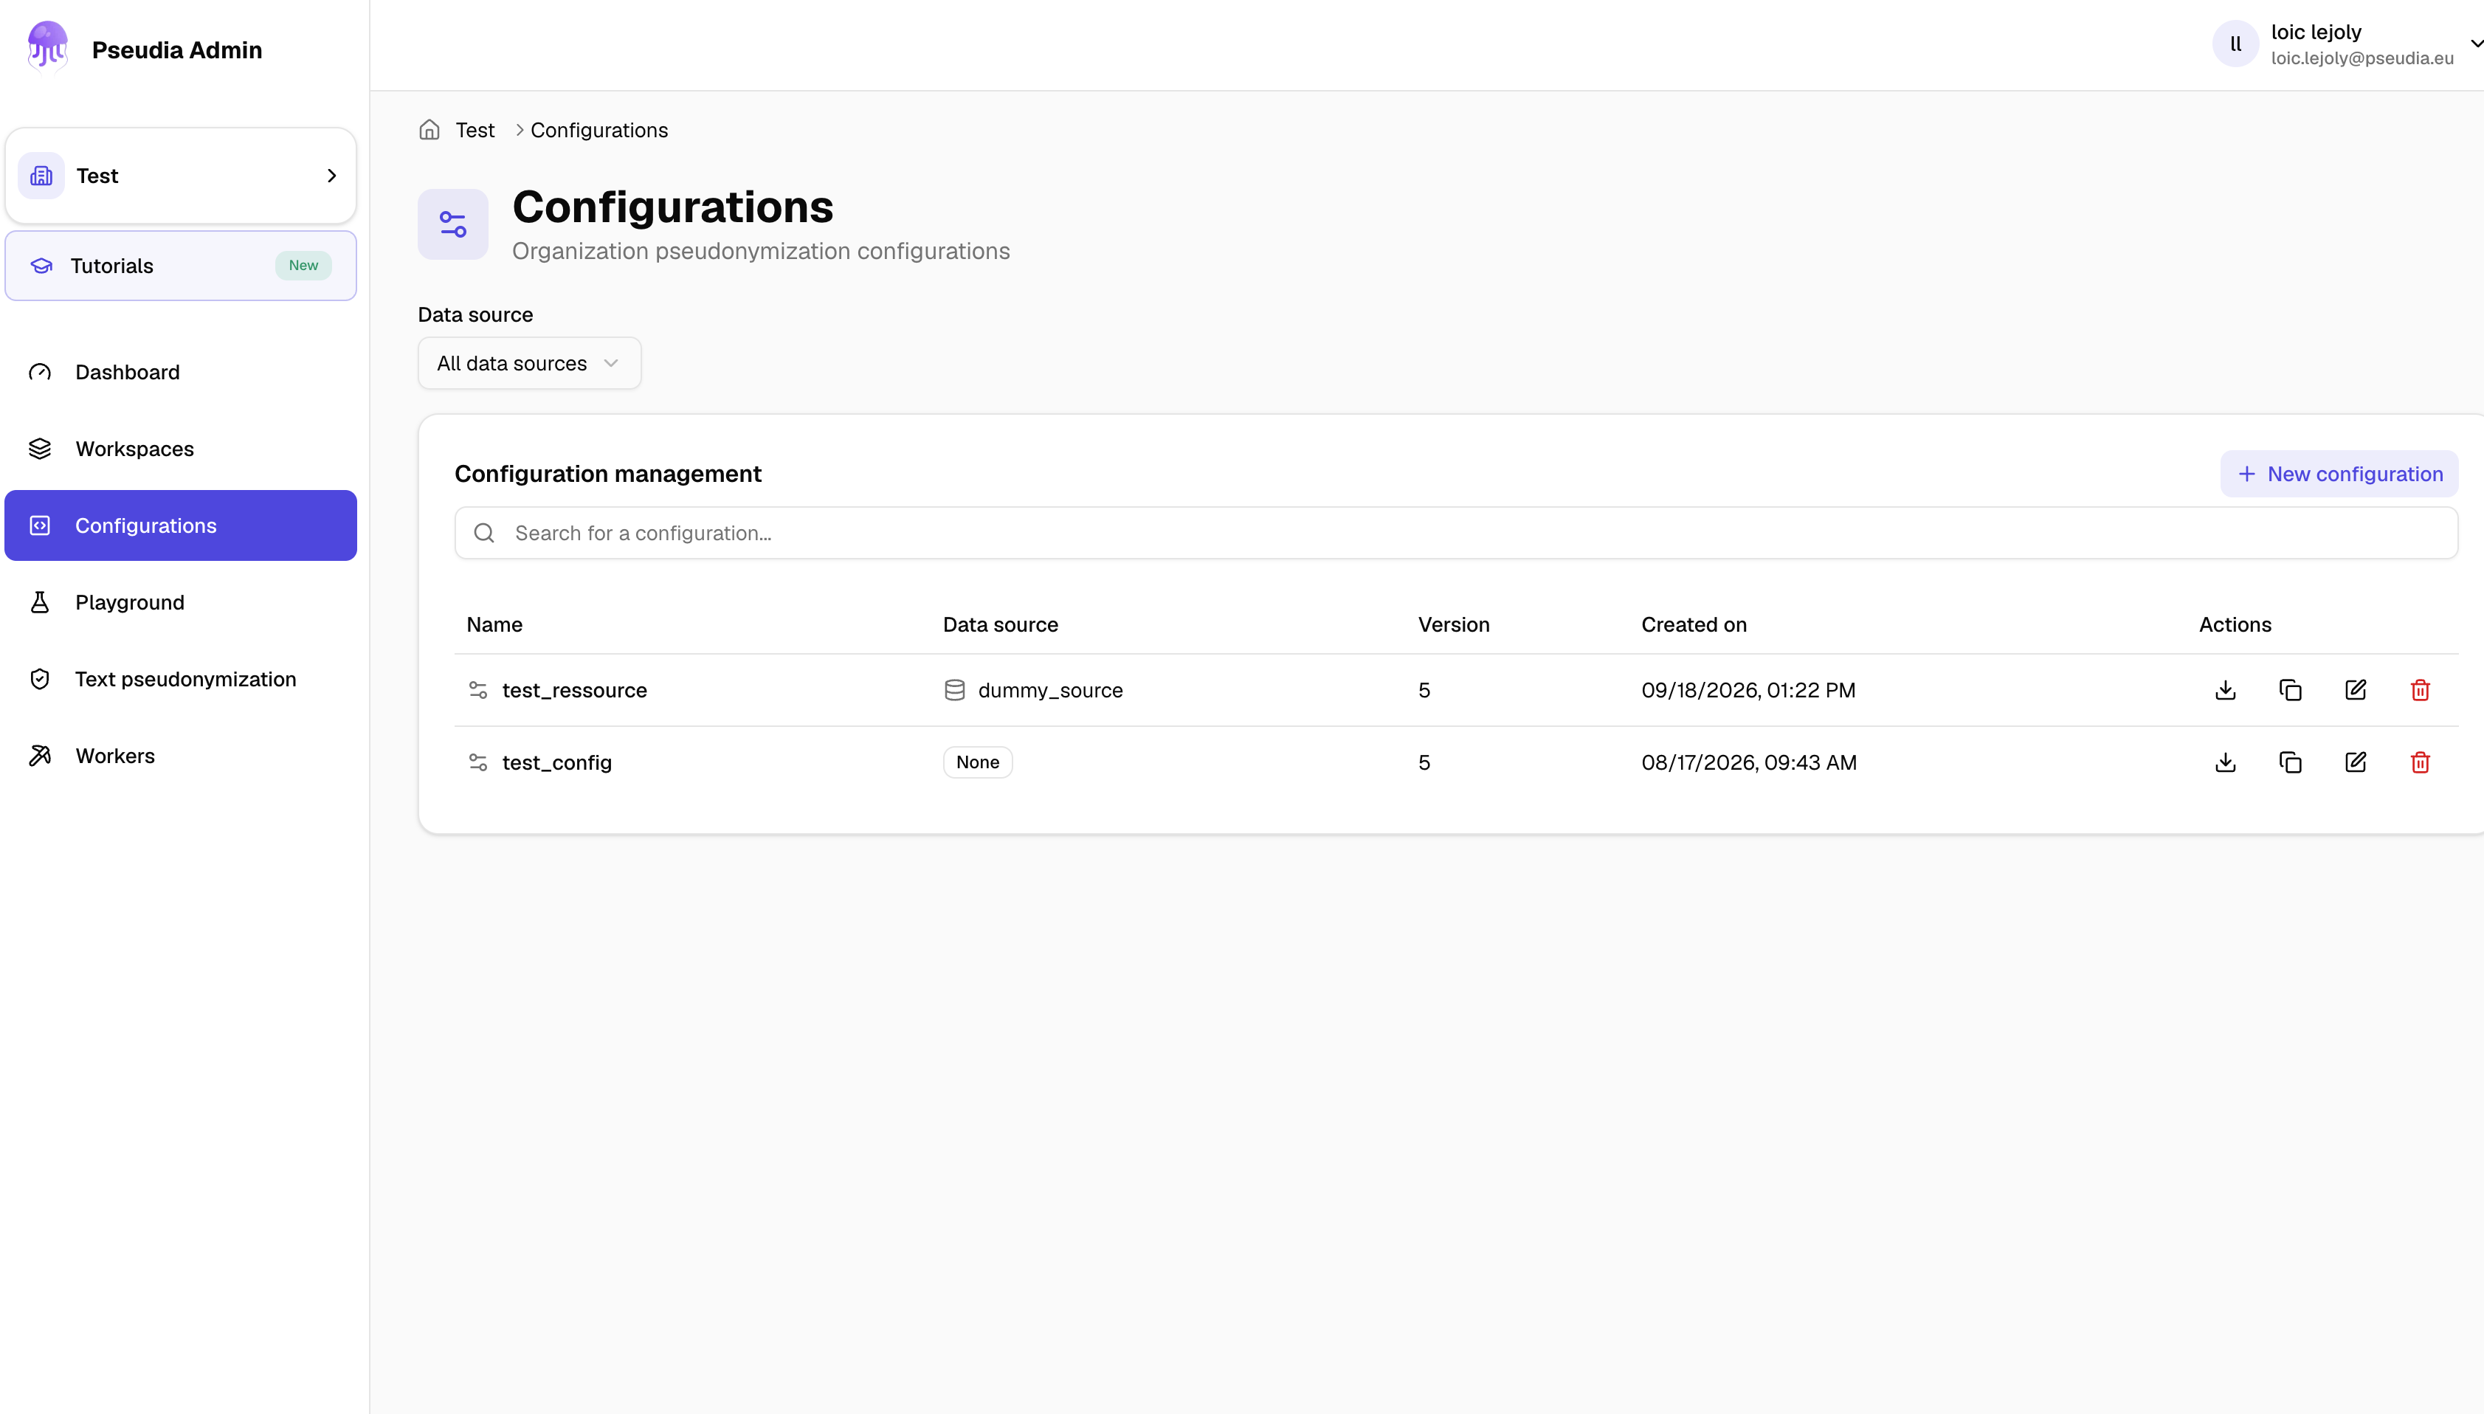The height and width of the screenshot is (1414, 2484).
Task: Click the sliders icon beside test_ressource
Action: click(x=477, y=689)
